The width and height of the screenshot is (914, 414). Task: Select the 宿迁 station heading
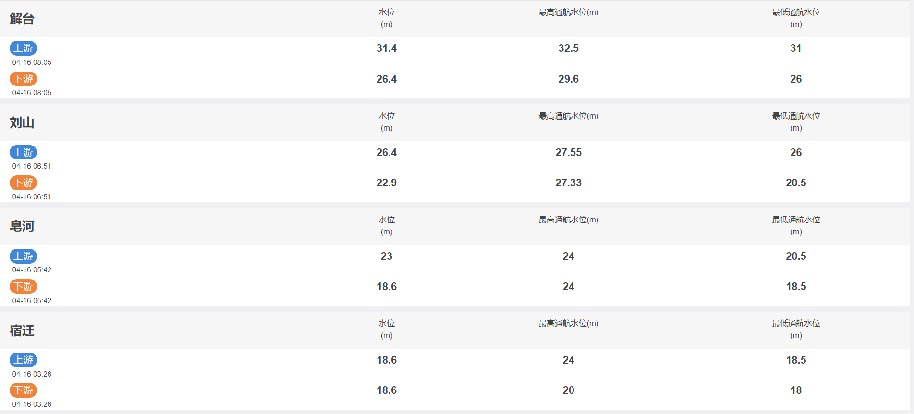22,330
